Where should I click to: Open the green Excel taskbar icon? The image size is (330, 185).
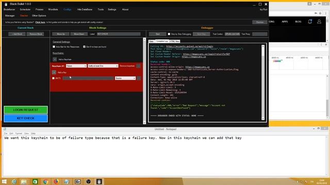35,181
